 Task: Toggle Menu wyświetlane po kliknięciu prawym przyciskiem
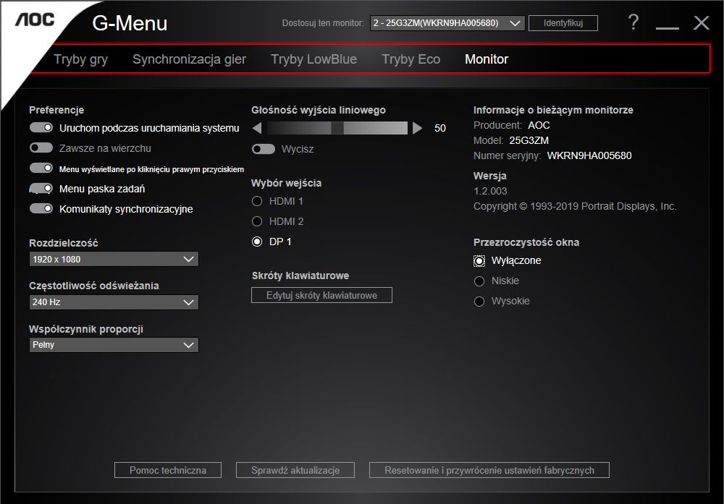click(41, 168)
